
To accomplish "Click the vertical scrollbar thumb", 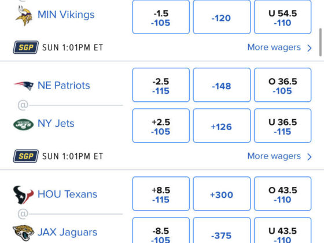I will point(321,42).
